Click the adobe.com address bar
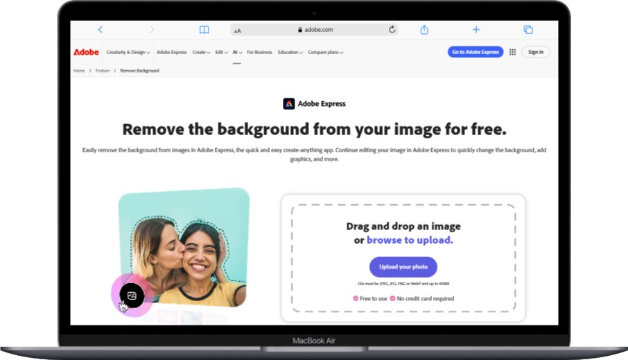This screenshot has width=628, height=360. (315, 30)
